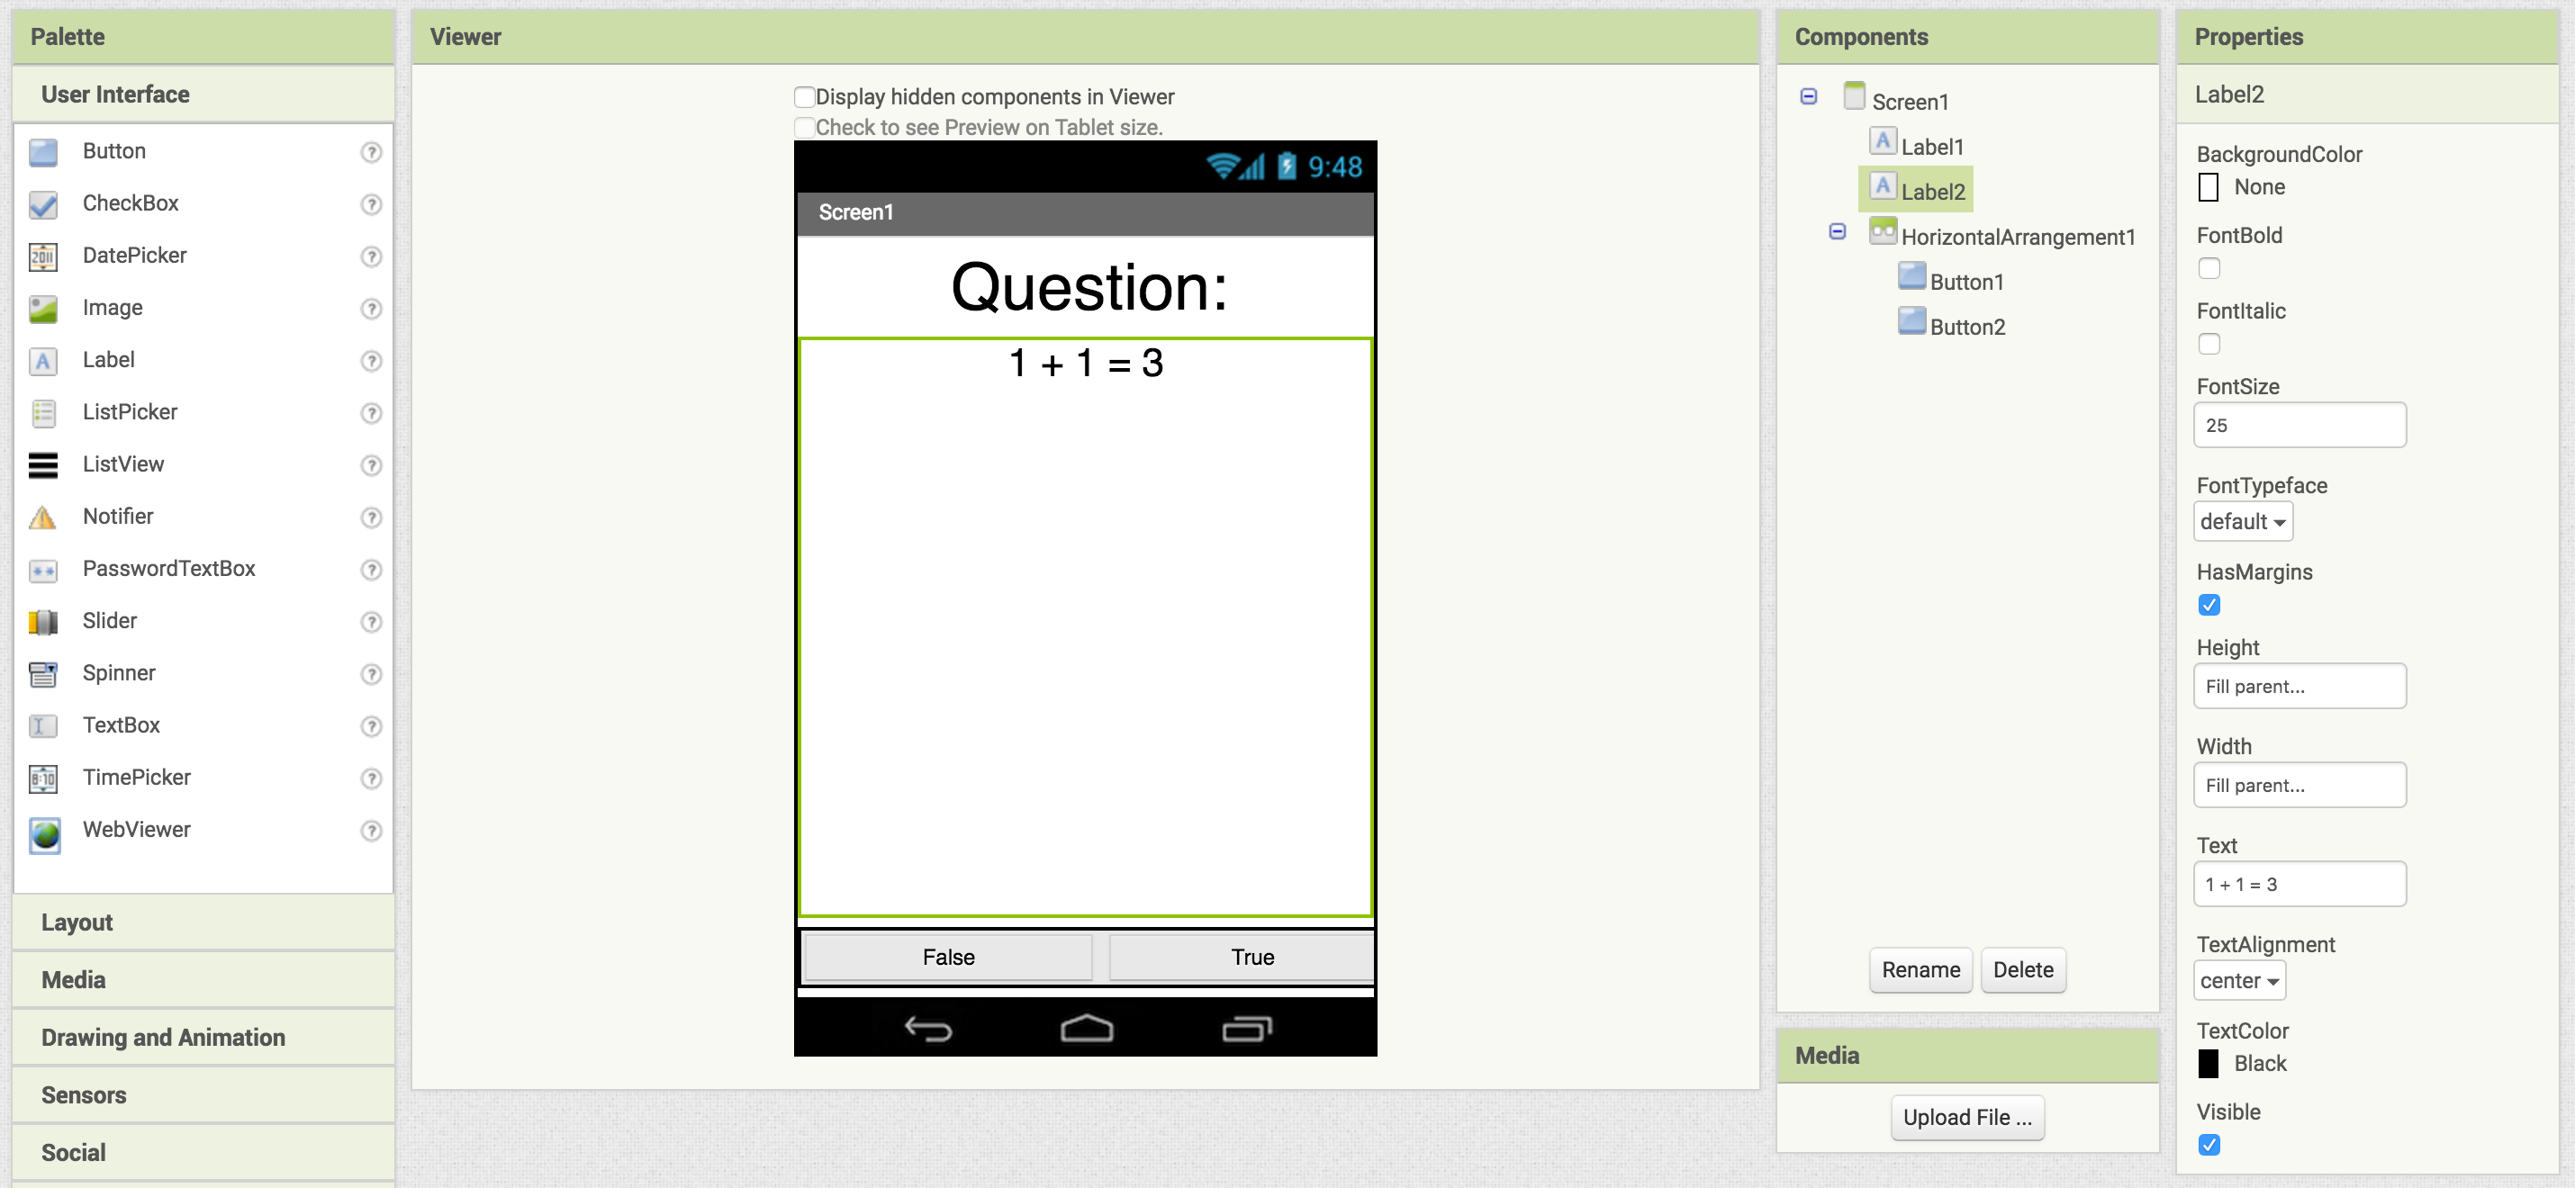The height and width of the screenshot is (1188, 2575).
Task: Collapse the Screen1 tree node
Action: [x=1807, y=97]
